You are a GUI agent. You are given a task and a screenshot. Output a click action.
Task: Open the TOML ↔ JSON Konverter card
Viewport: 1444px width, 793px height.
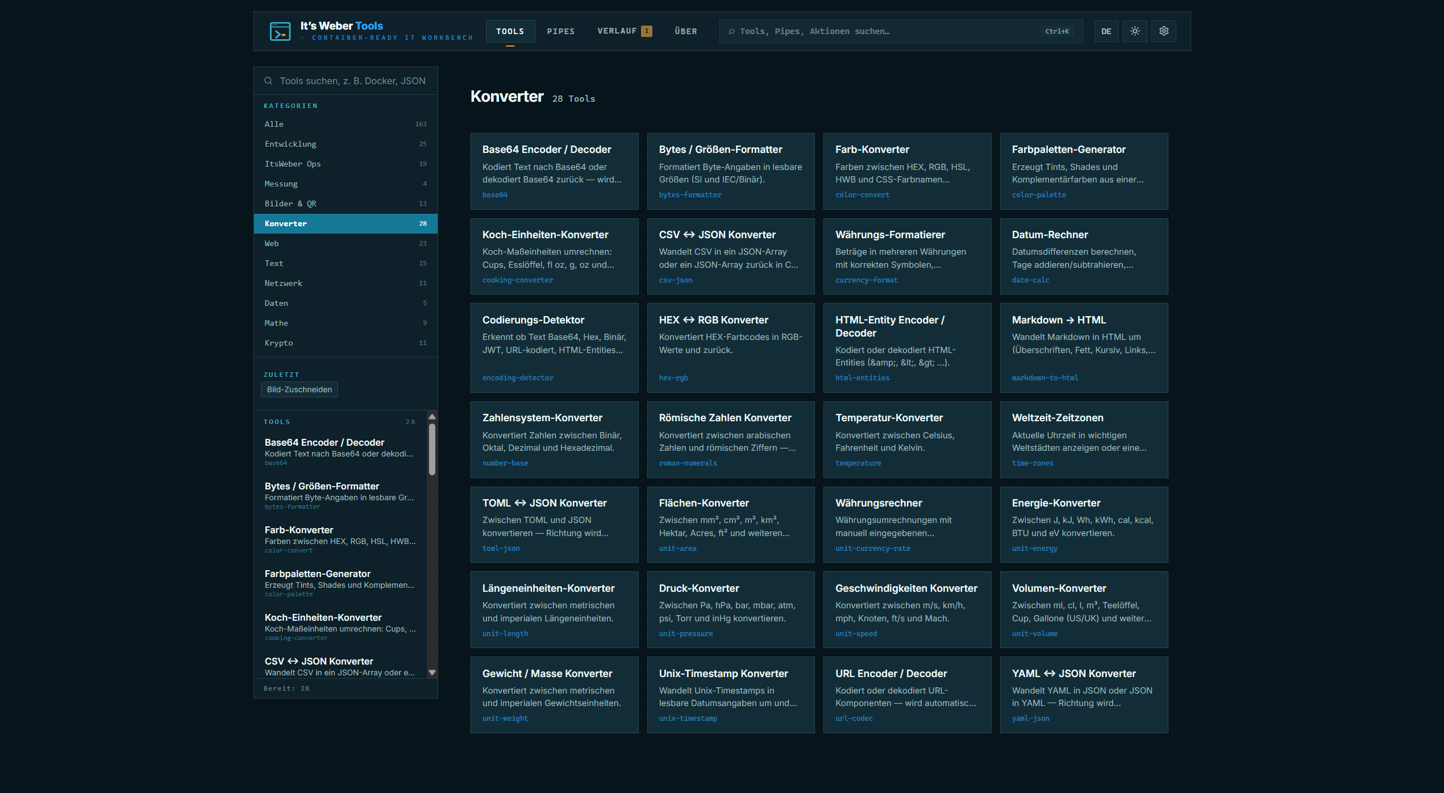[554, 525]
